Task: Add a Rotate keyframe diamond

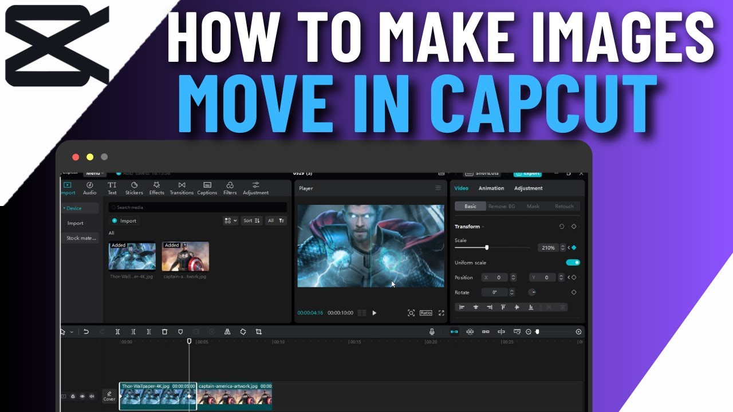Action: [574, 292]
